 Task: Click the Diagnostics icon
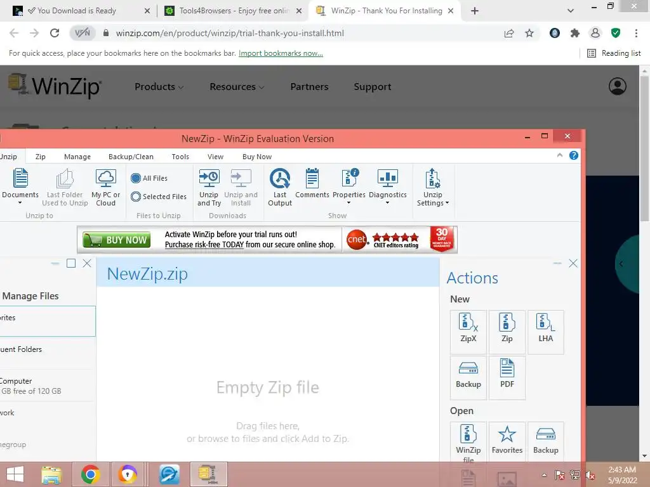388,178
